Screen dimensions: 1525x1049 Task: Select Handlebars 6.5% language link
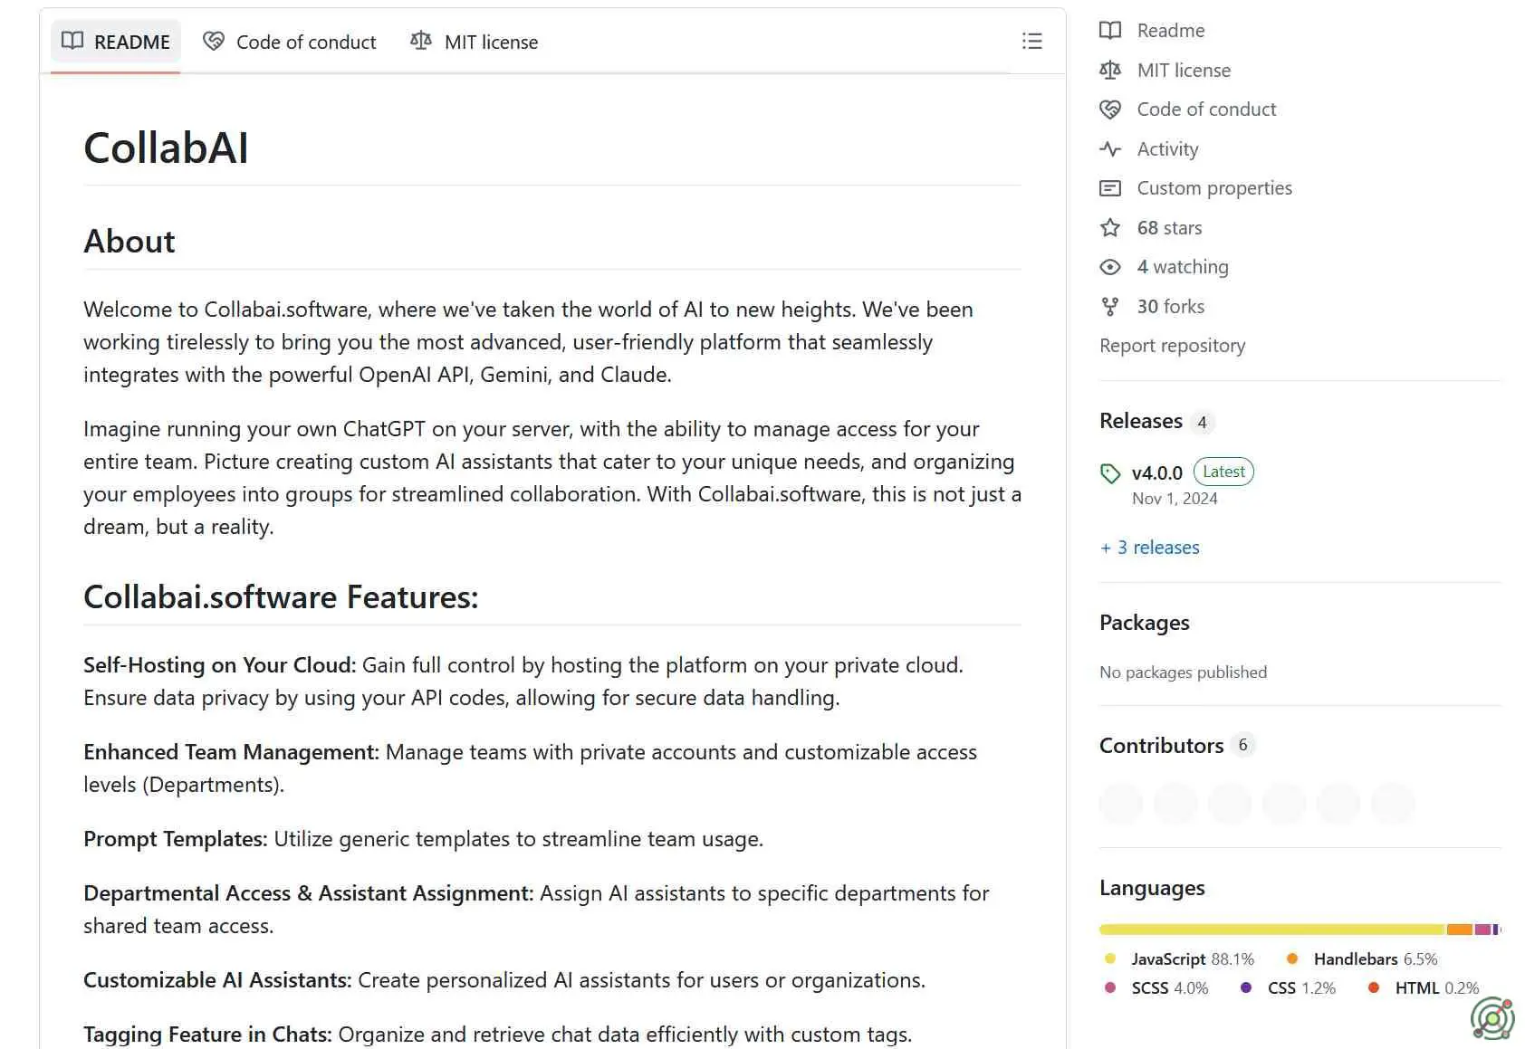(x=1361, y=958)
